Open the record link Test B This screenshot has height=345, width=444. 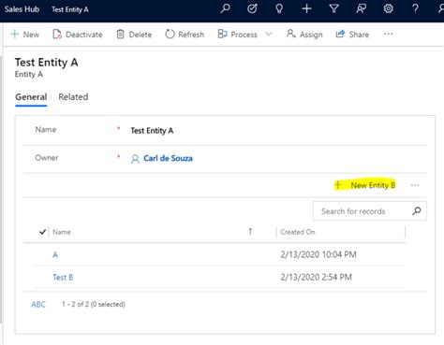tap(63, 278)
